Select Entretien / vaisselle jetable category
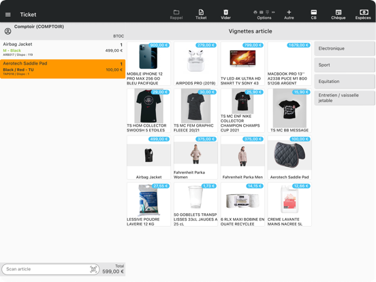Viewport: 376px width, 282px height. (x=345, y=98)
